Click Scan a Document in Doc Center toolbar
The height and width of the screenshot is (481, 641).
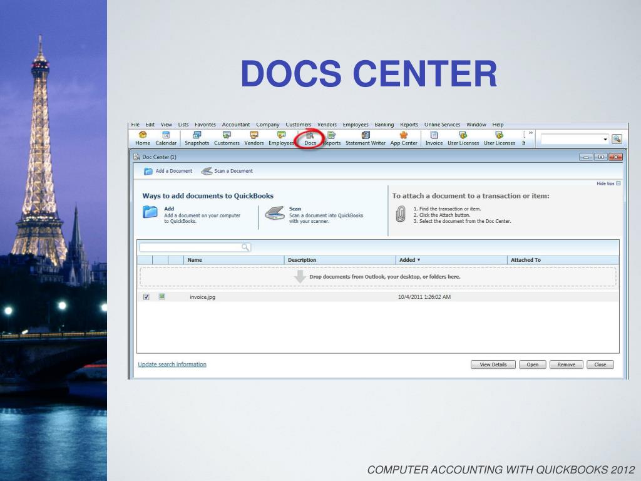(227, 171)
